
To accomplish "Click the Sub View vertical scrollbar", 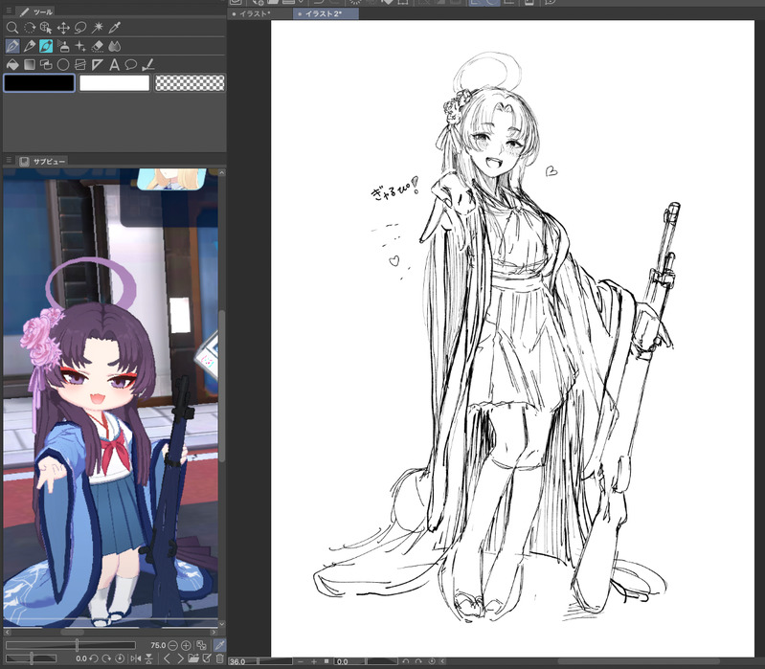I will coord(222,385).
